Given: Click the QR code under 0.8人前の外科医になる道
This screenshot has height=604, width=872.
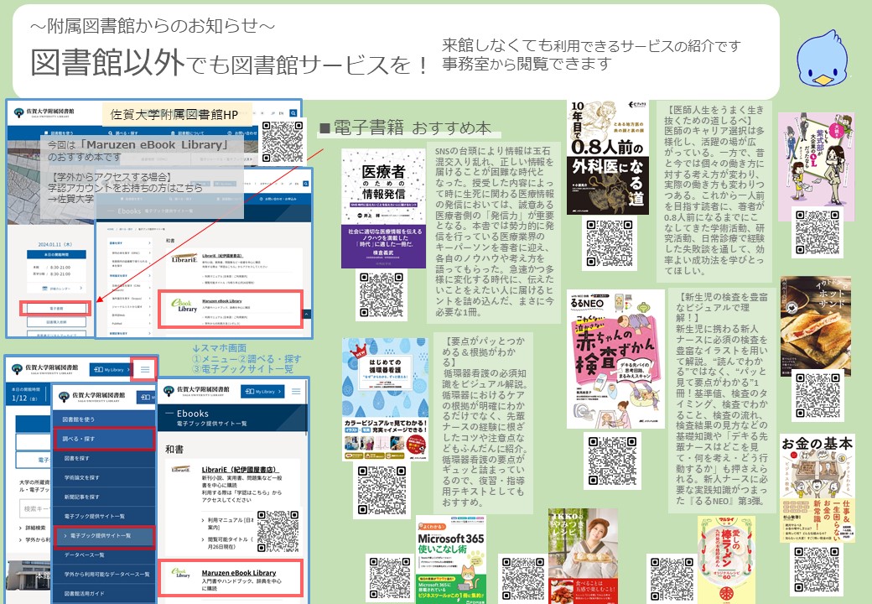Looking at the screenshot, I should pos(610,243).
